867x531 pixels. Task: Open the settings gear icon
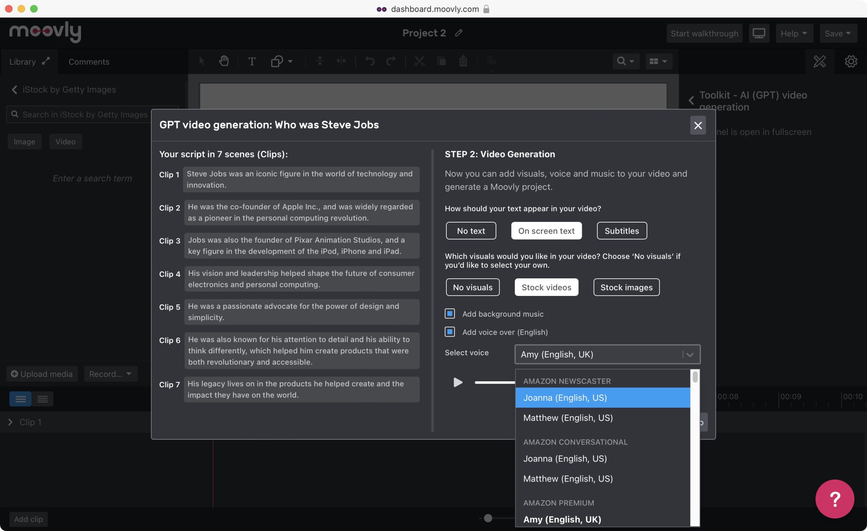pos(851,62)
